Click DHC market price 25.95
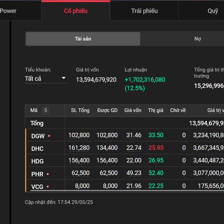The width and height of the screenshot is (224, 224). tap(156, 148)
